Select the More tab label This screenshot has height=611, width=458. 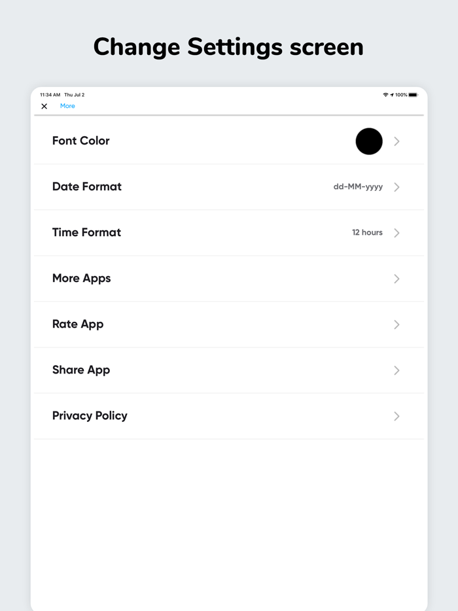67,106
